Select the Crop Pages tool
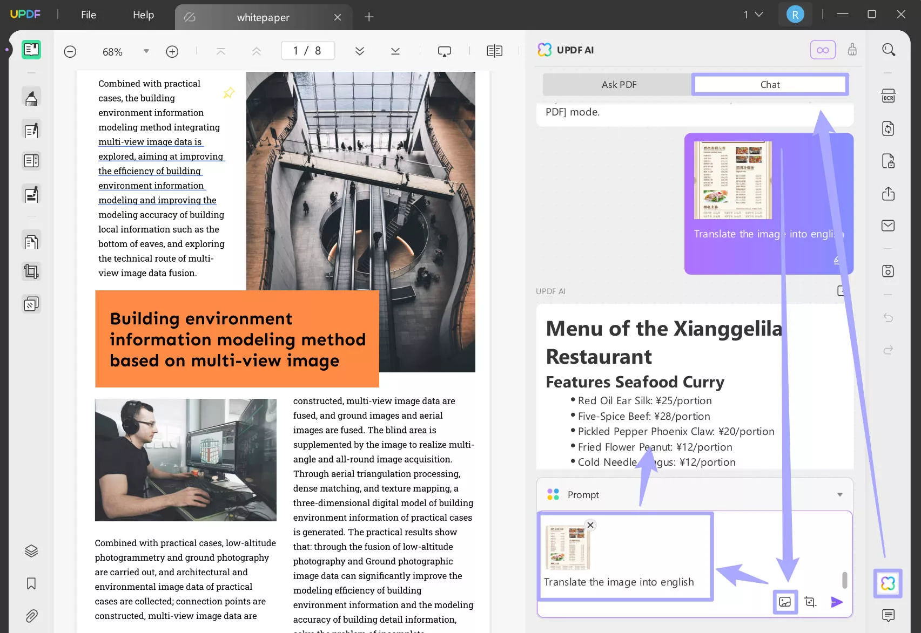Viewport: 921px width, 633px height. (31, 271)
